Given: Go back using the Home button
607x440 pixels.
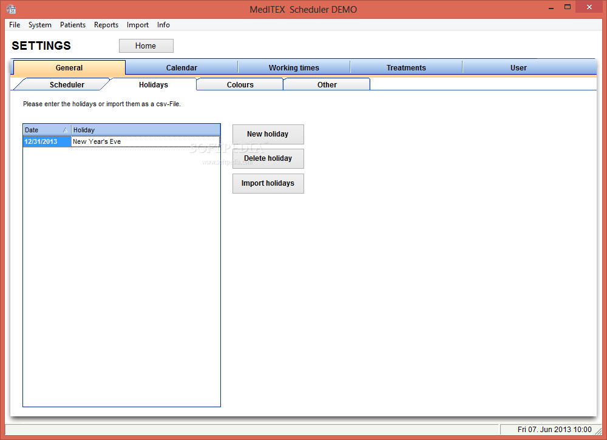Looking at the screenshot, I should [146, 46].
